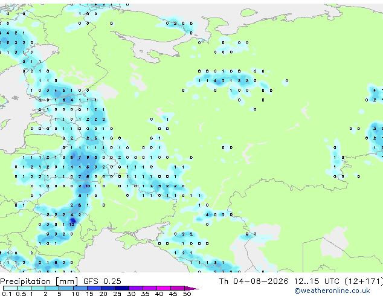Select the 25–30 mm dark blue legend swatch

(122, 288)
